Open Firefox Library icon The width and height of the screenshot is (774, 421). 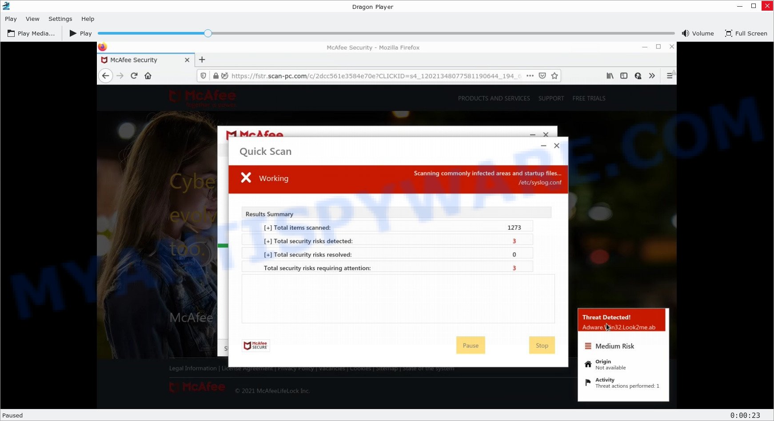(610, 76)
